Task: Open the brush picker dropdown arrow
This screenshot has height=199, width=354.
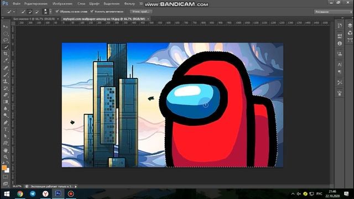Action: (50, 12)
